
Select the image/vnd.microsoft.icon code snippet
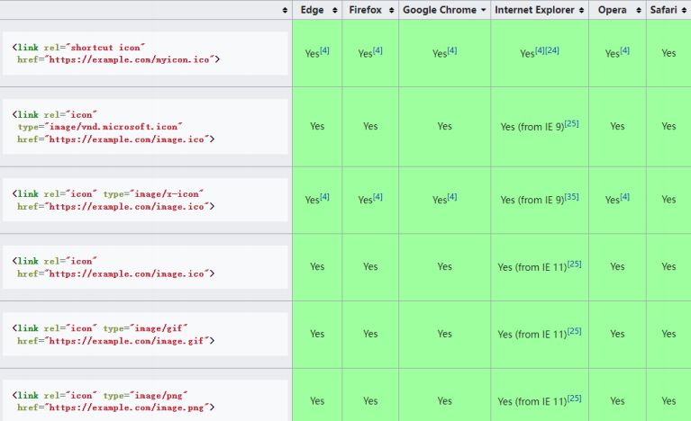[145, 127]
